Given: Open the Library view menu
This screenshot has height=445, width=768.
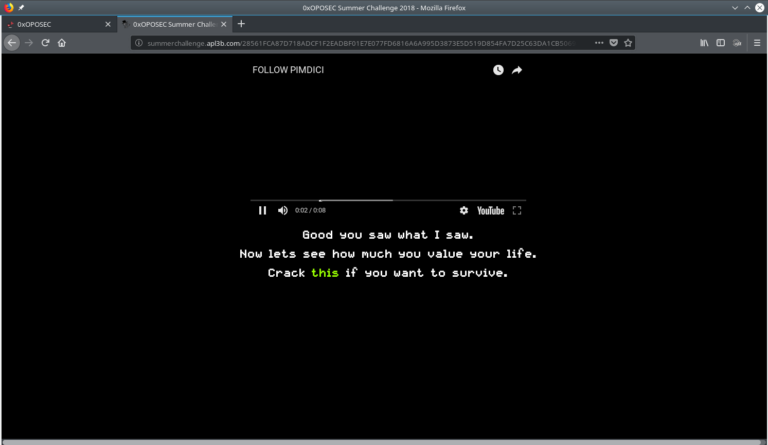Looking at the screenshot, I should [x=704, y=43].
